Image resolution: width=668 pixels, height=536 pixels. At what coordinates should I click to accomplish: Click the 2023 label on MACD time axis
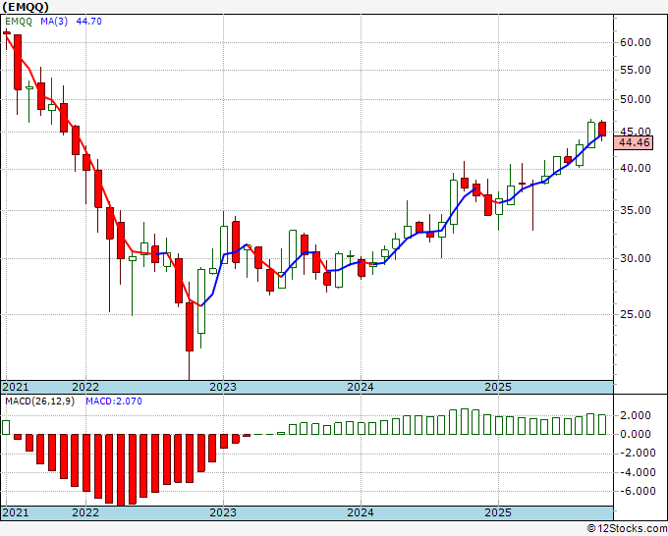coord(223,512)
